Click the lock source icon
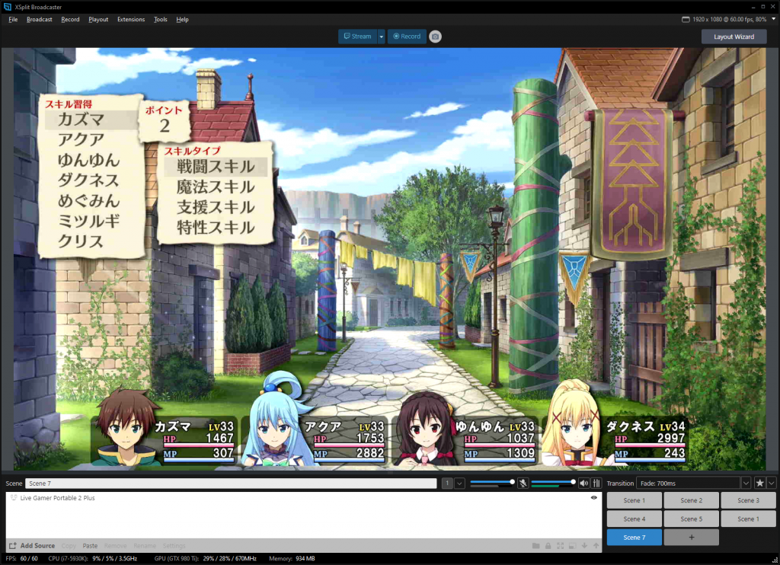 548,546
